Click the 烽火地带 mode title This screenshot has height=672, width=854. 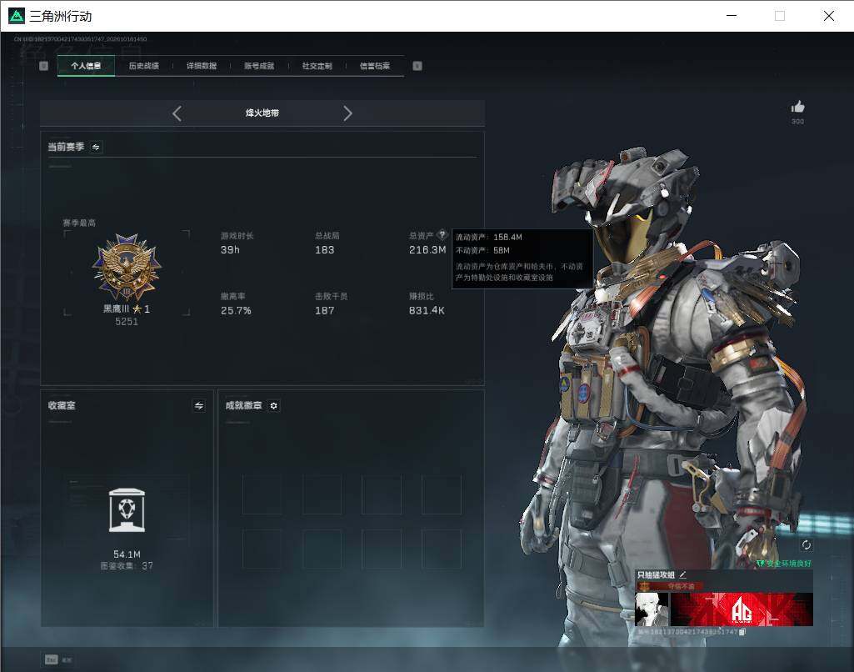click(262, 113)
